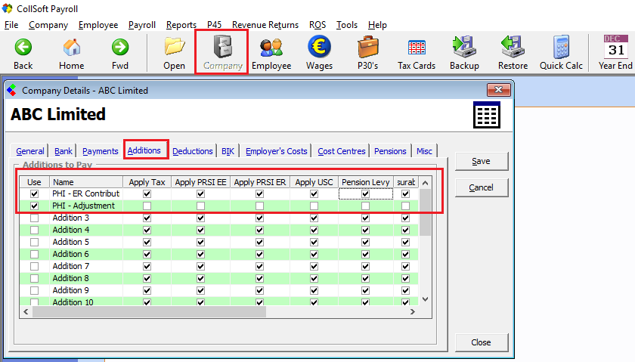
Task: Switch to the Deductions tab
Action: coord(193,151)
